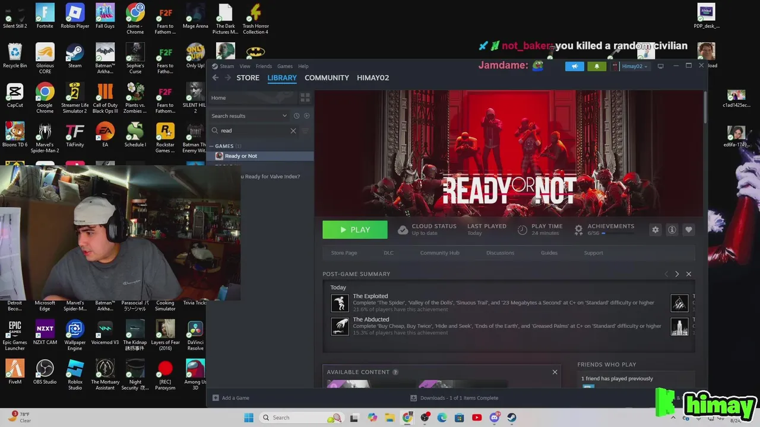Open CapCut desktop icon
This screenshot has height=427, width=760.
(15, 95)
